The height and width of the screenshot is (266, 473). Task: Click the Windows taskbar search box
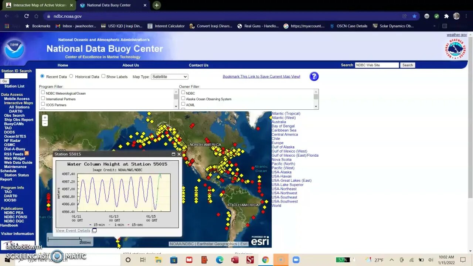click(68, 260)
